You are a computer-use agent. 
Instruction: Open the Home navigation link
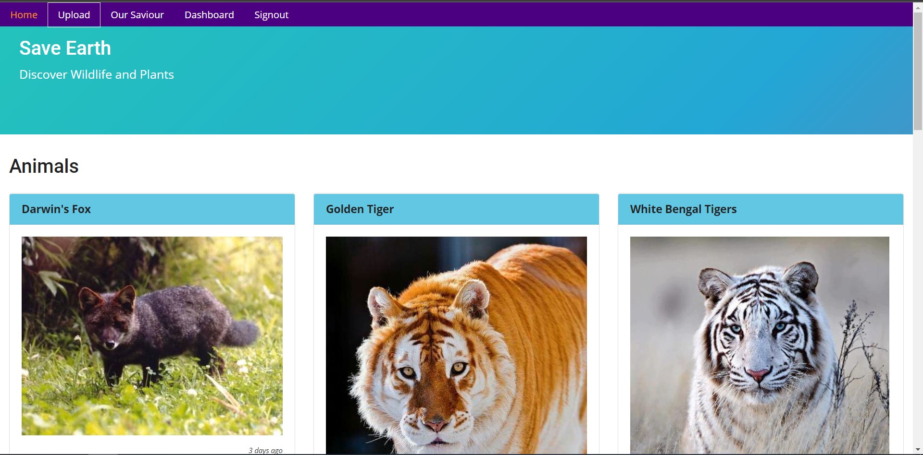click(24, 15)
